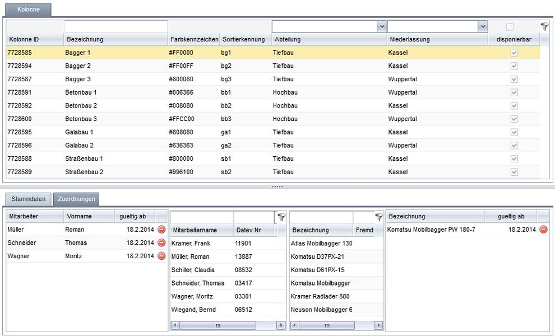Screen dimensions: 555x336
Task: Switch to the Stammdaten tab
Action: (x=29, y=199)
